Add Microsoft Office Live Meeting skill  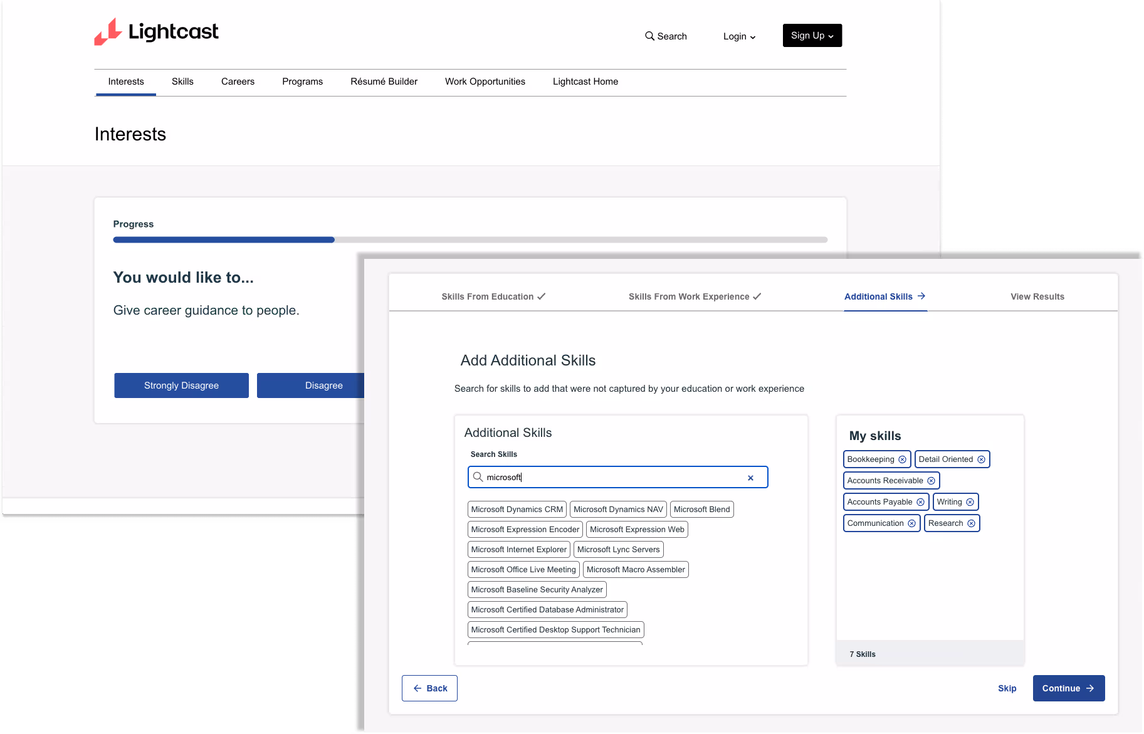523,570
